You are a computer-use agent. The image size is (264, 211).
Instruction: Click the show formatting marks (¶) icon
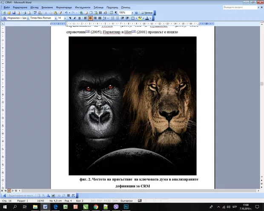click(116, 13)
